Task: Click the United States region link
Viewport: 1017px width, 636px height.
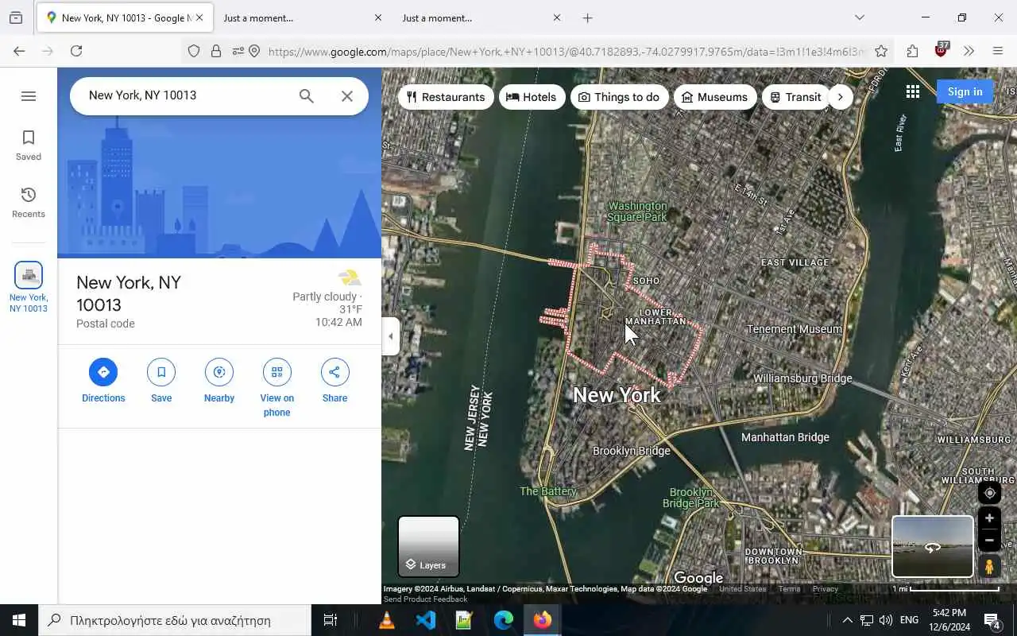Action: click(743, 589)
